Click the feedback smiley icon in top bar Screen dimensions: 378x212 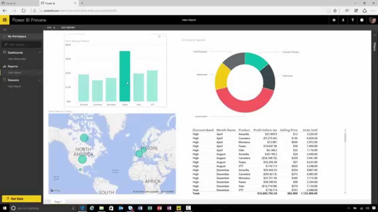tap(362, 20)
